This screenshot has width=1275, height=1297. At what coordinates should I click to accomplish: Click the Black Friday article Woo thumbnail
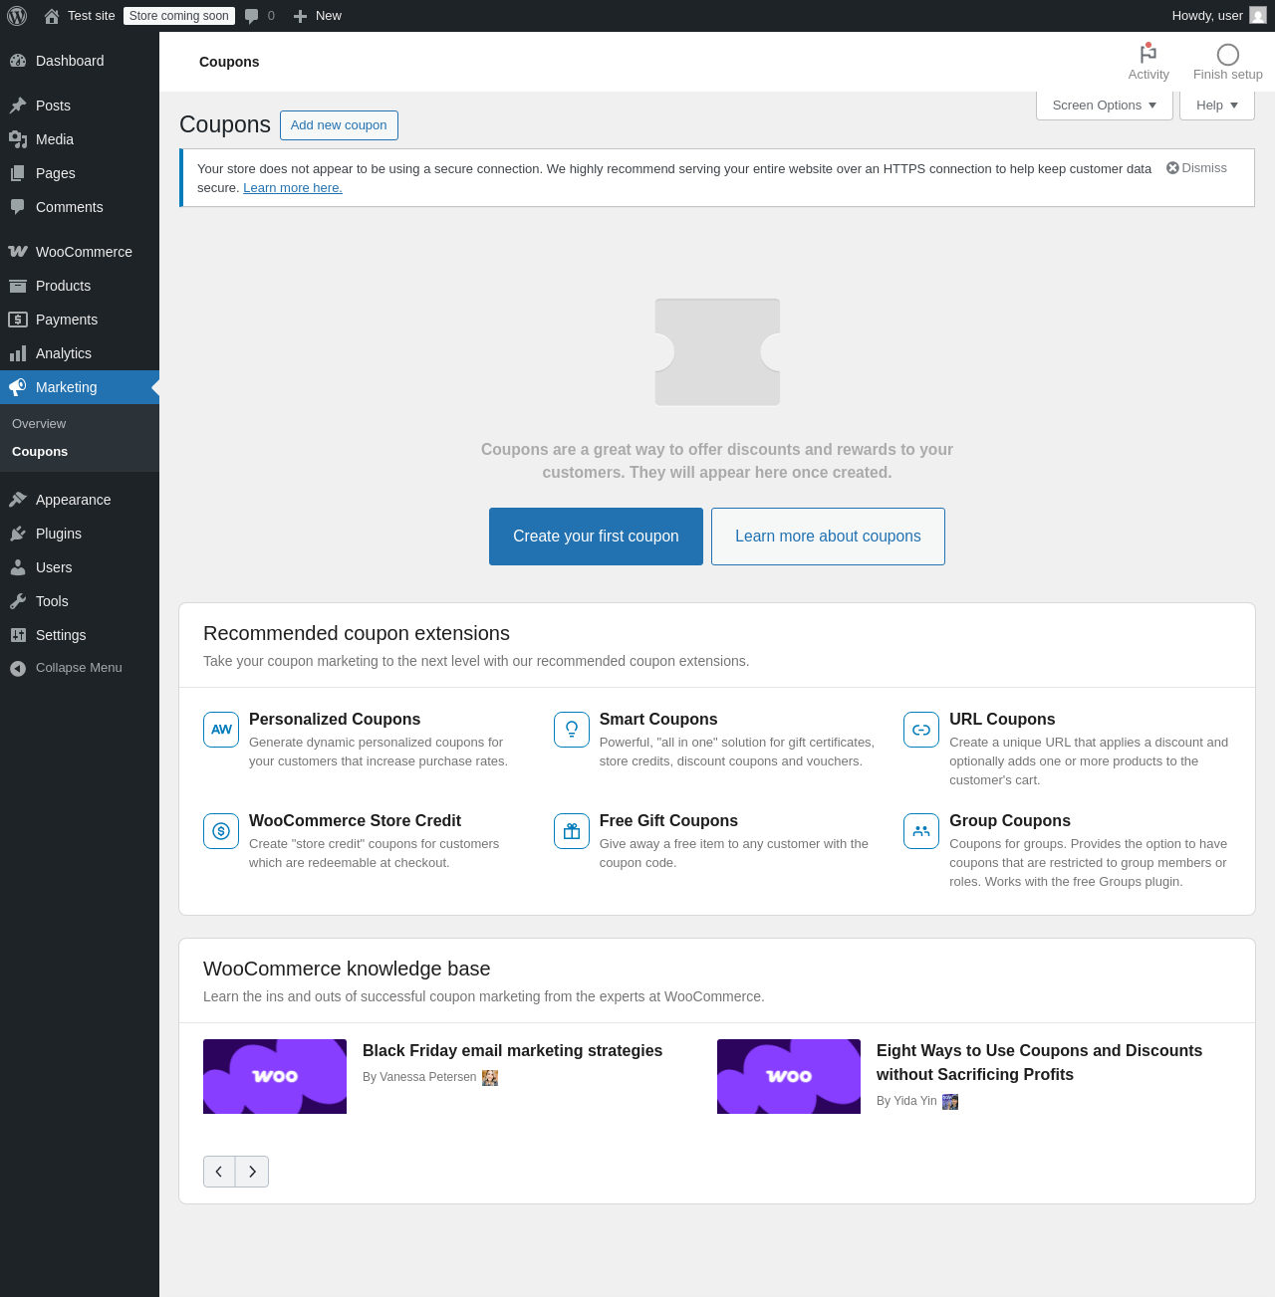pos(275,1077)
